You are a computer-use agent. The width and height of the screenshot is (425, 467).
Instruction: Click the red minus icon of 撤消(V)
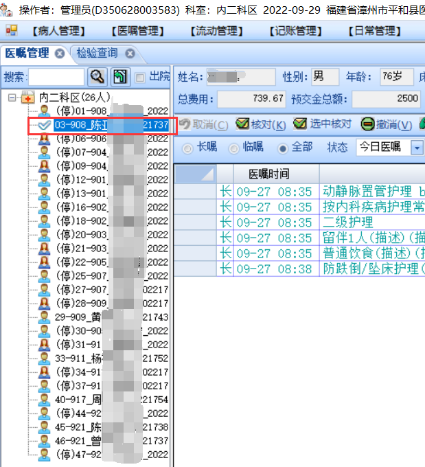pos(368,124)
